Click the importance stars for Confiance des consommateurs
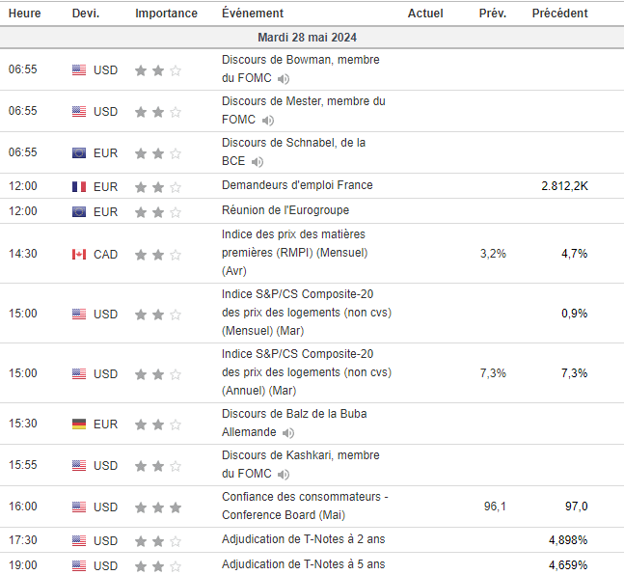 (x=158, y=507)
